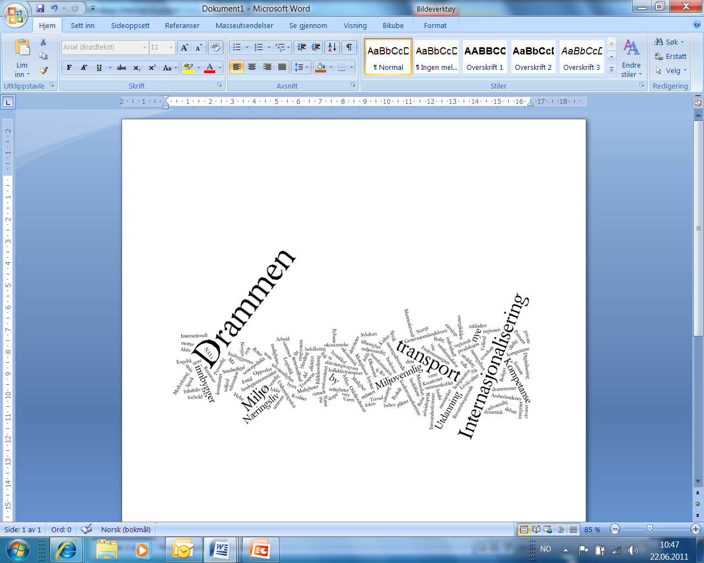Open the Søk find dropdown
This screenshot has width=704, height=563.
tap(669, 42)
